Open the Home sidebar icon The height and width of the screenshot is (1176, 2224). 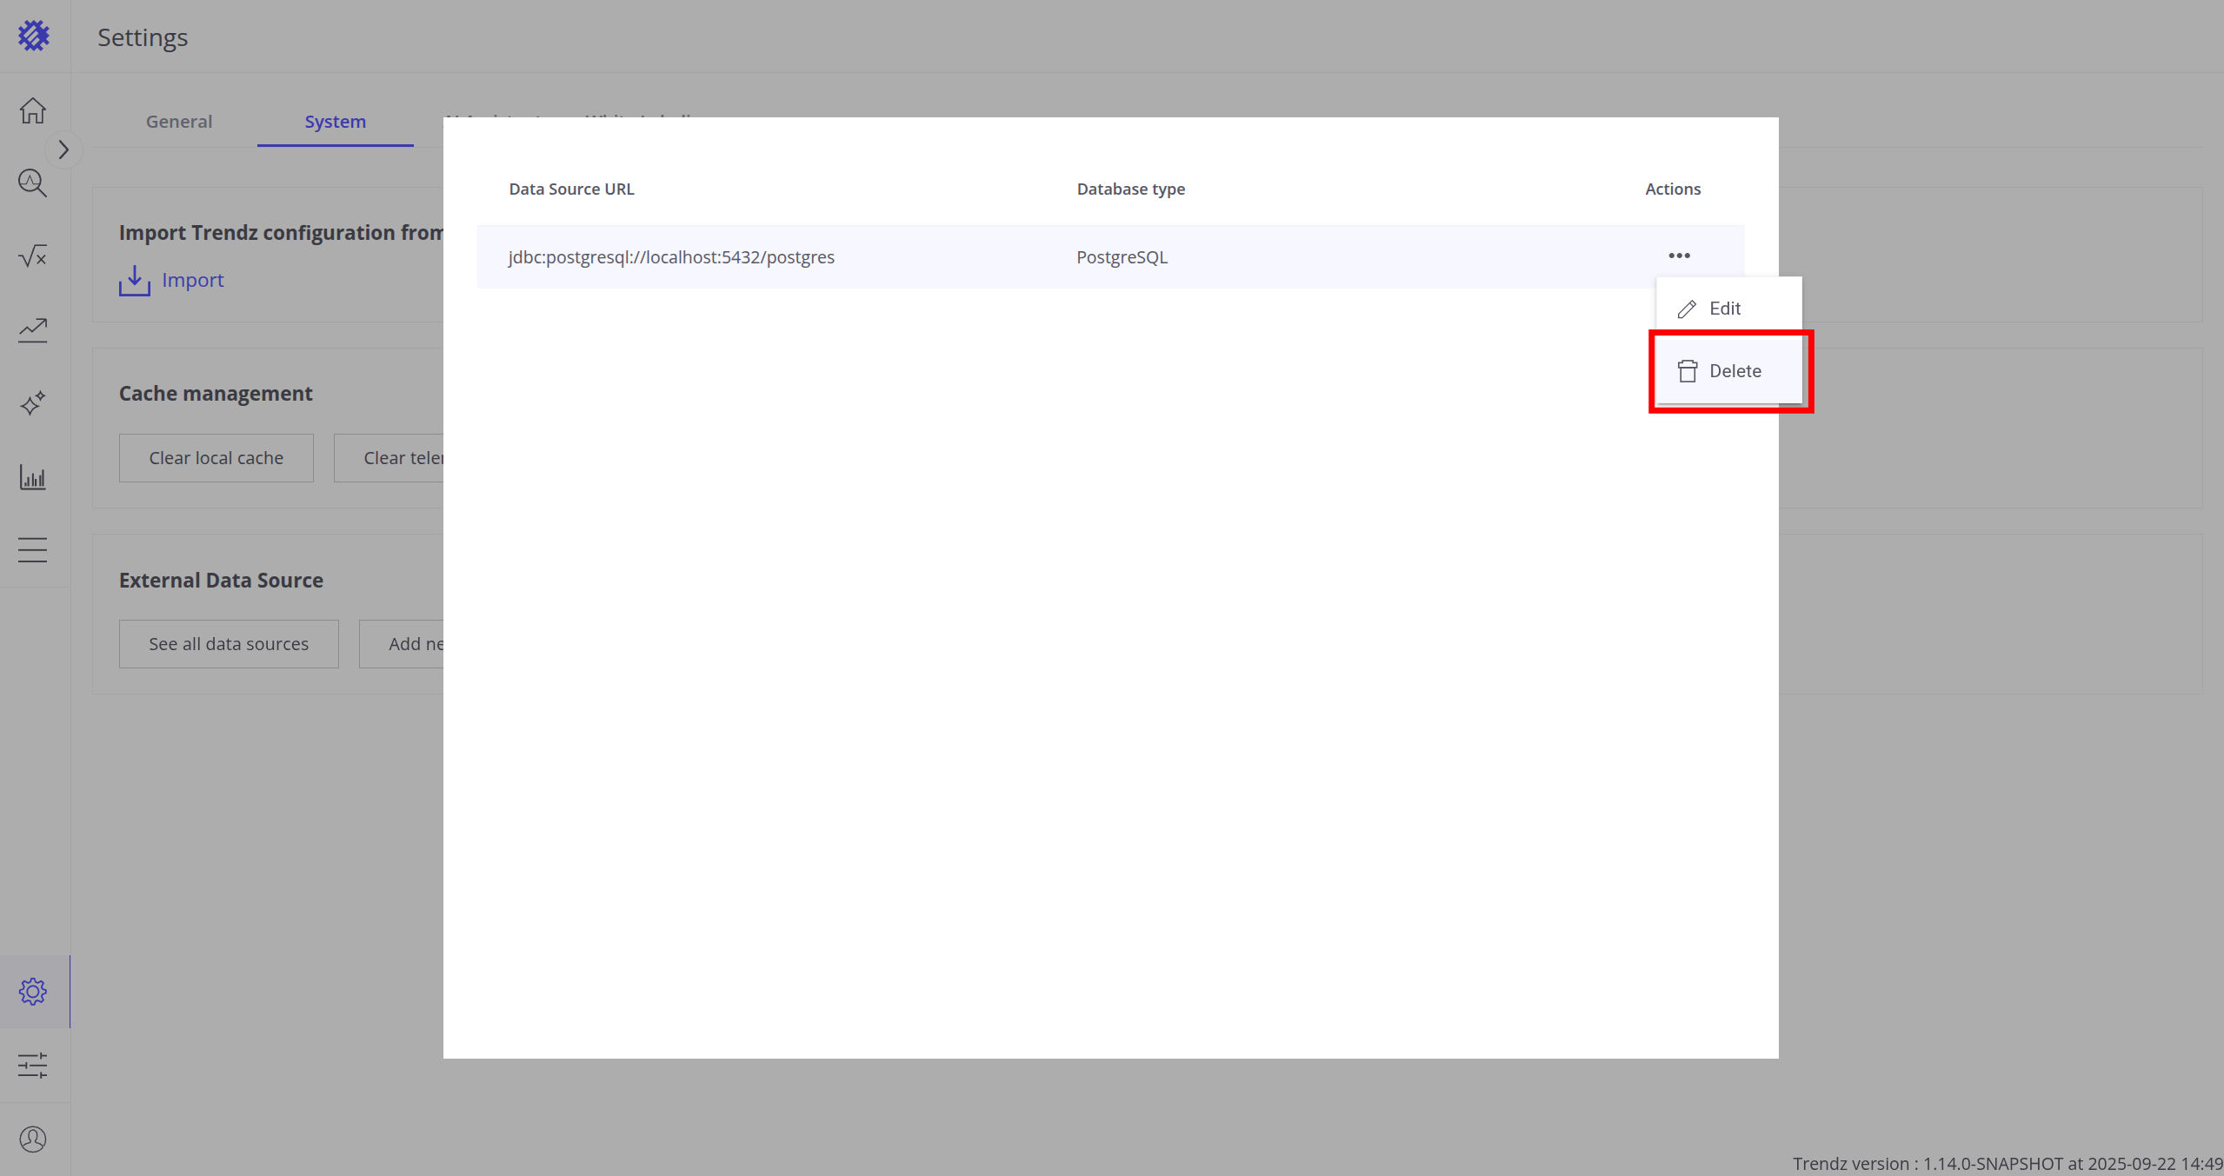(33, 110)
